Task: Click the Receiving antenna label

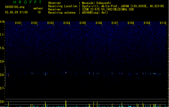Action: [62, 13]
